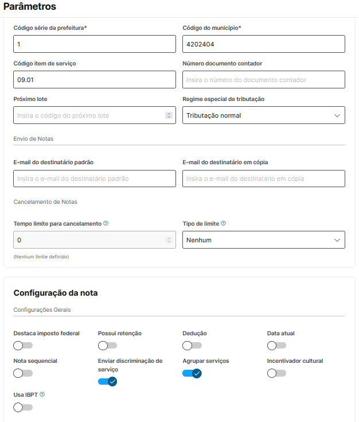Viewport: 359px width, 422px height.
Task: Click help icon next to Tipo de limite
Action: (224, 223)
